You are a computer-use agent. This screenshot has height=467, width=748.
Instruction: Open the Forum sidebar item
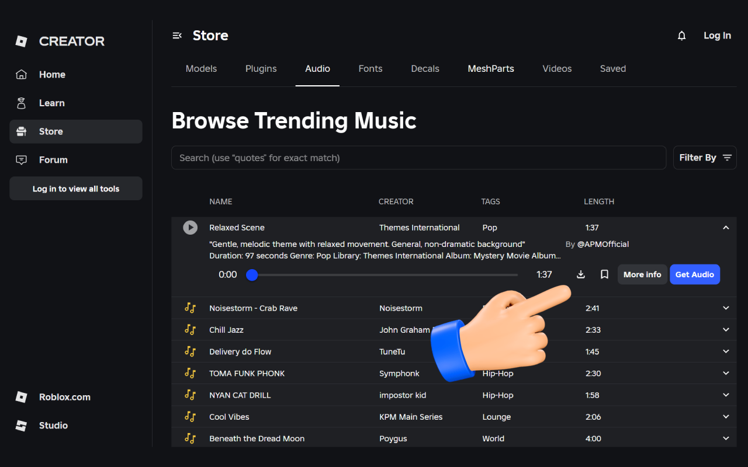[76, 160]
